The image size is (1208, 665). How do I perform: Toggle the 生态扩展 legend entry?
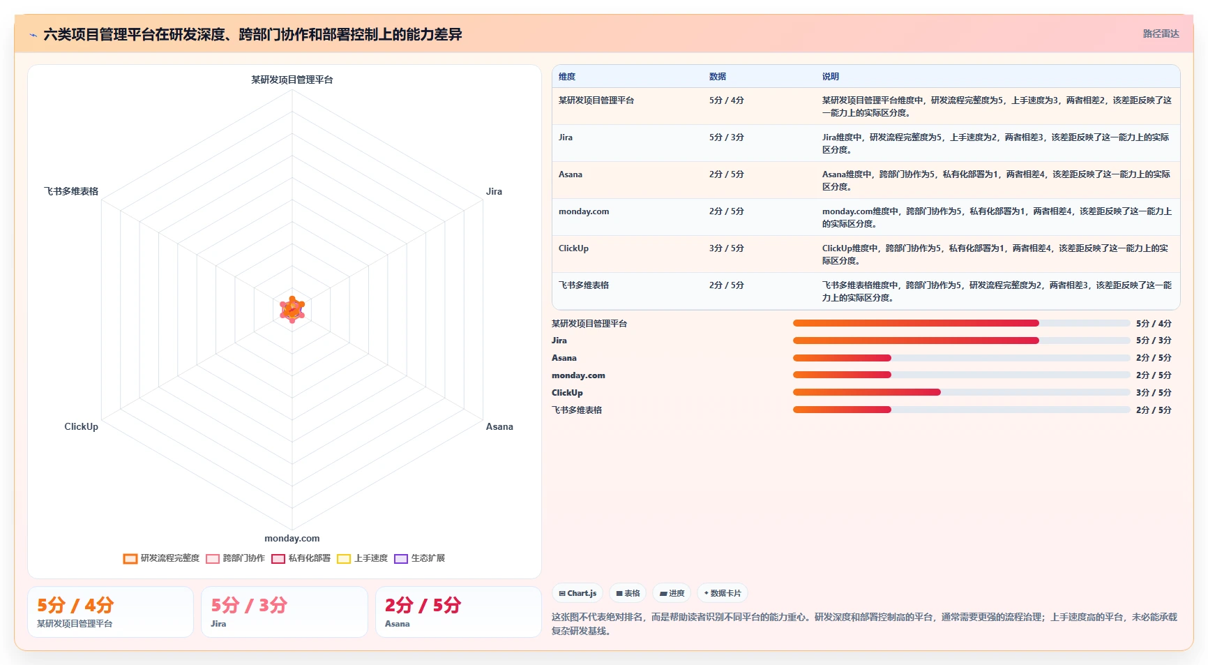click(419, 558)
